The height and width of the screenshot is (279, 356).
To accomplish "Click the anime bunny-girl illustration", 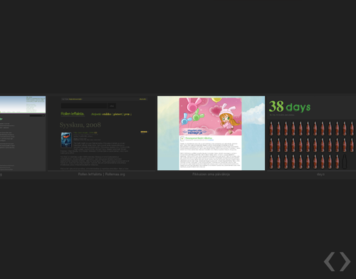I will (x=229, y=119).
